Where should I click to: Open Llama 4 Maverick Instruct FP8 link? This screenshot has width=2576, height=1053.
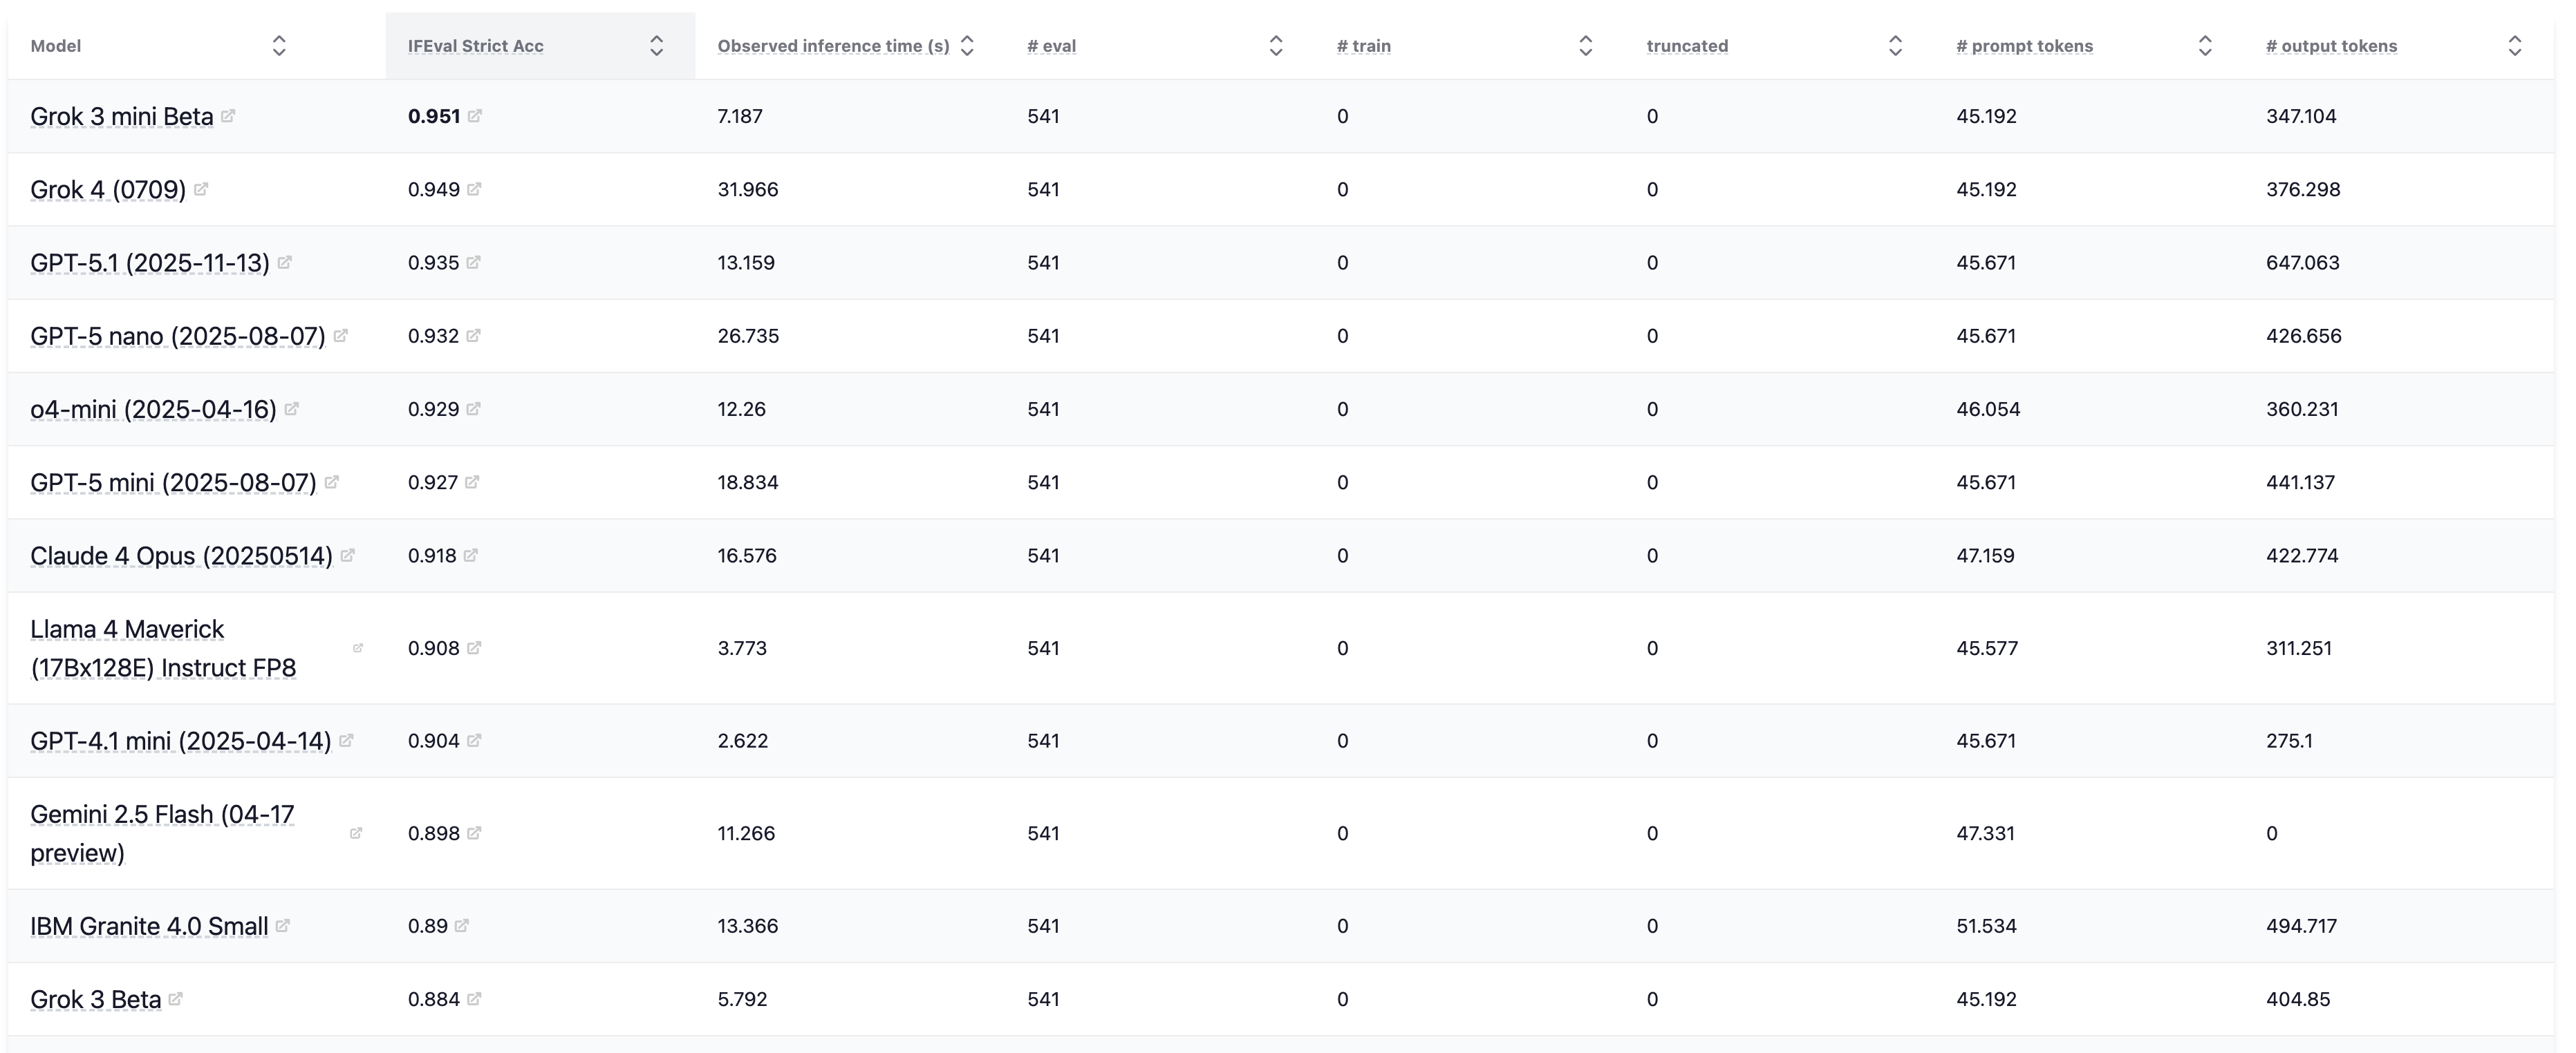pyautogui.click(x=163, y=648)
